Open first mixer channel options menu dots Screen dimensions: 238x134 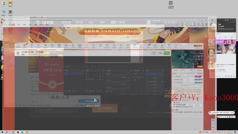coord(129,77)
